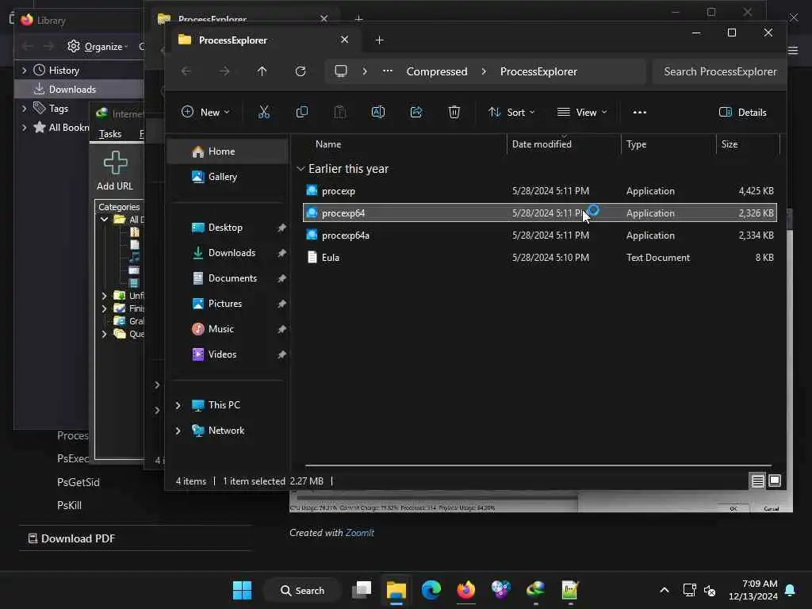
Task: Unpin Desktop from Quick access
Action: click(282, 228)
